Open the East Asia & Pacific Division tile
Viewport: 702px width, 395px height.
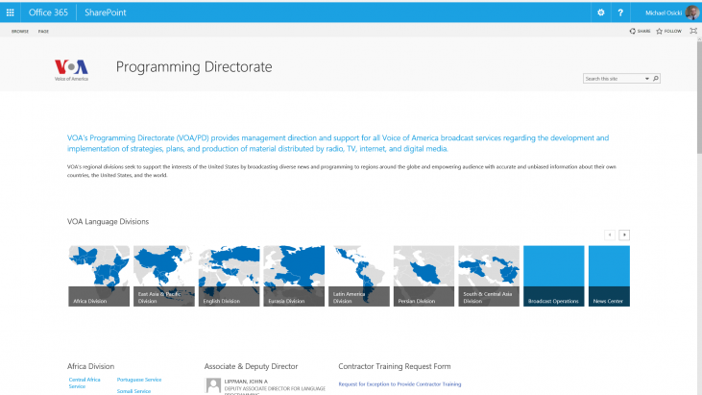164,276
